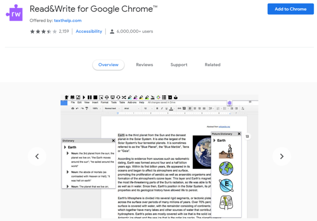Select the globe image in Picture Dictionary

pyautogui.click(x=226, y=169)
